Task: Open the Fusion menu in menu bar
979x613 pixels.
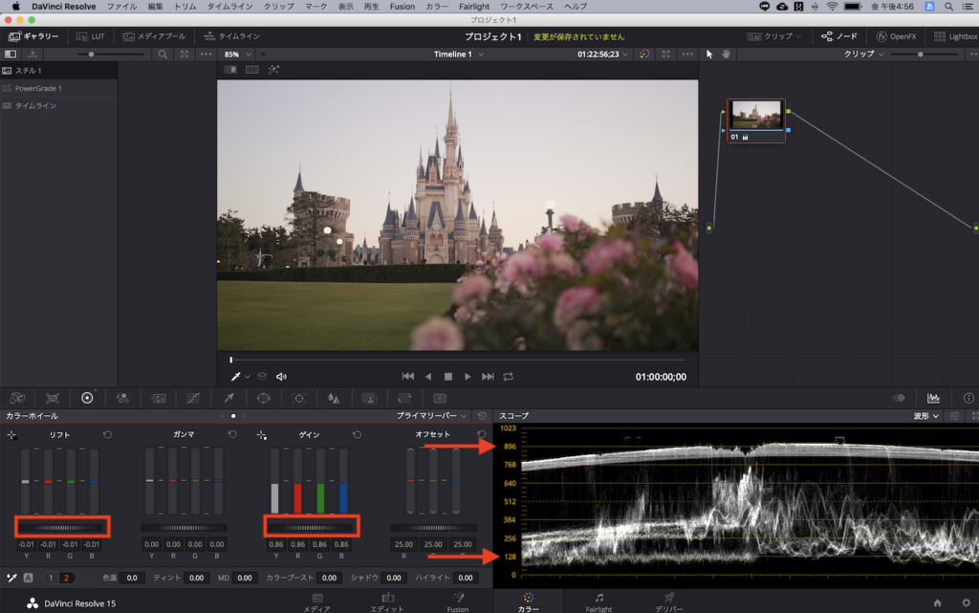Action: tap(402, 7)
